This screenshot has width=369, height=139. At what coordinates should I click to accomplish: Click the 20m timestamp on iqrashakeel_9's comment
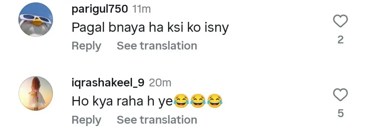point(160,83)
